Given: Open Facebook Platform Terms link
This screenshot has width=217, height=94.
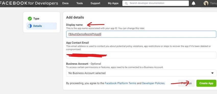Looking at the screenshot, I should coord(120,83).
